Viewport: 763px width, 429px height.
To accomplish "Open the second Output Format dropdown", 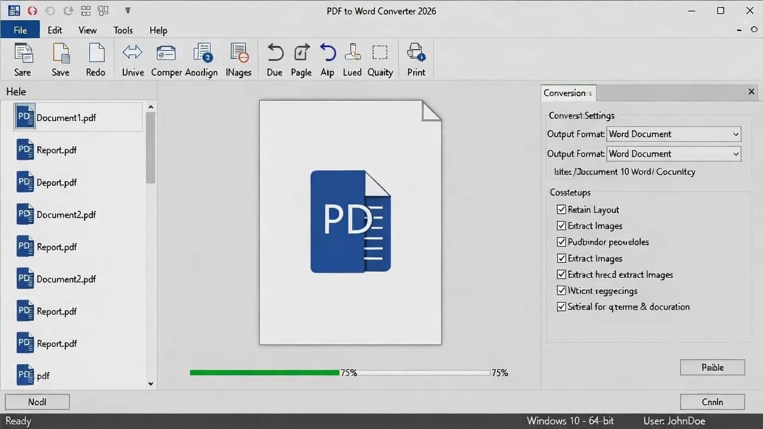I will point(674,154).
